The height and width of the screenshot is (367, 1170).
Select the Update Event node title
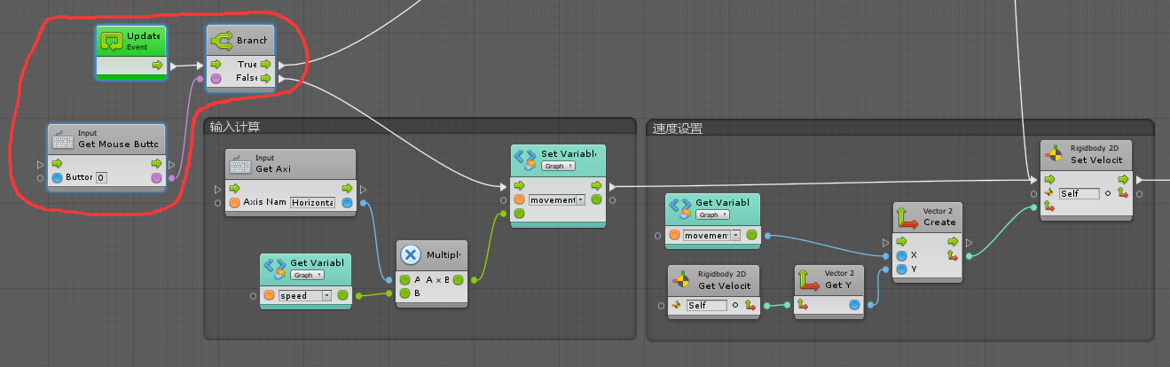pos(143,36)
